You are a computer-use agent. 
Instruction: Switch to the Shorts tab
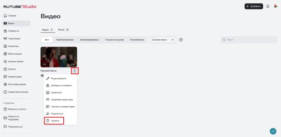pos(63,30)
